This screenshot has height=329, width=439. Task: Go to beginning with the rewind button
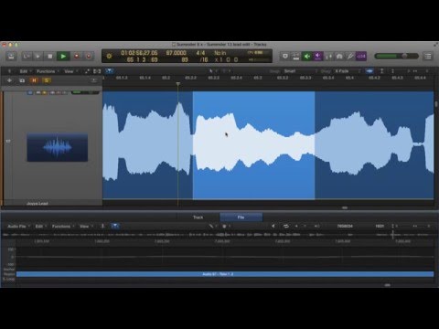27,57
